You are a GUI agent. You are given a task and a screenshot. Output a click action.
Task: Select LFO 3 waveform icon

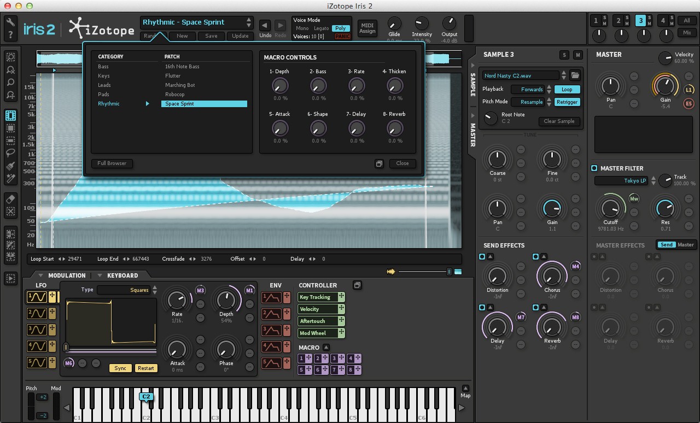click(37, 330)
